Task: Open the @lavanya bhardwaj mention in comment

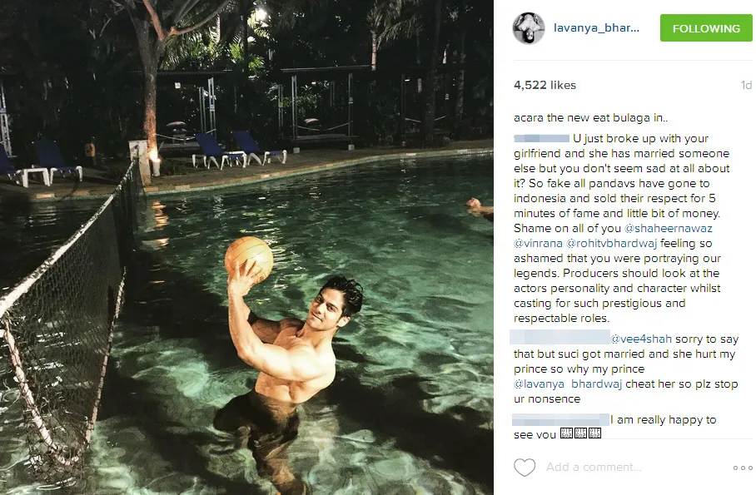Action: pyautogui.click(x=568, y=384)
